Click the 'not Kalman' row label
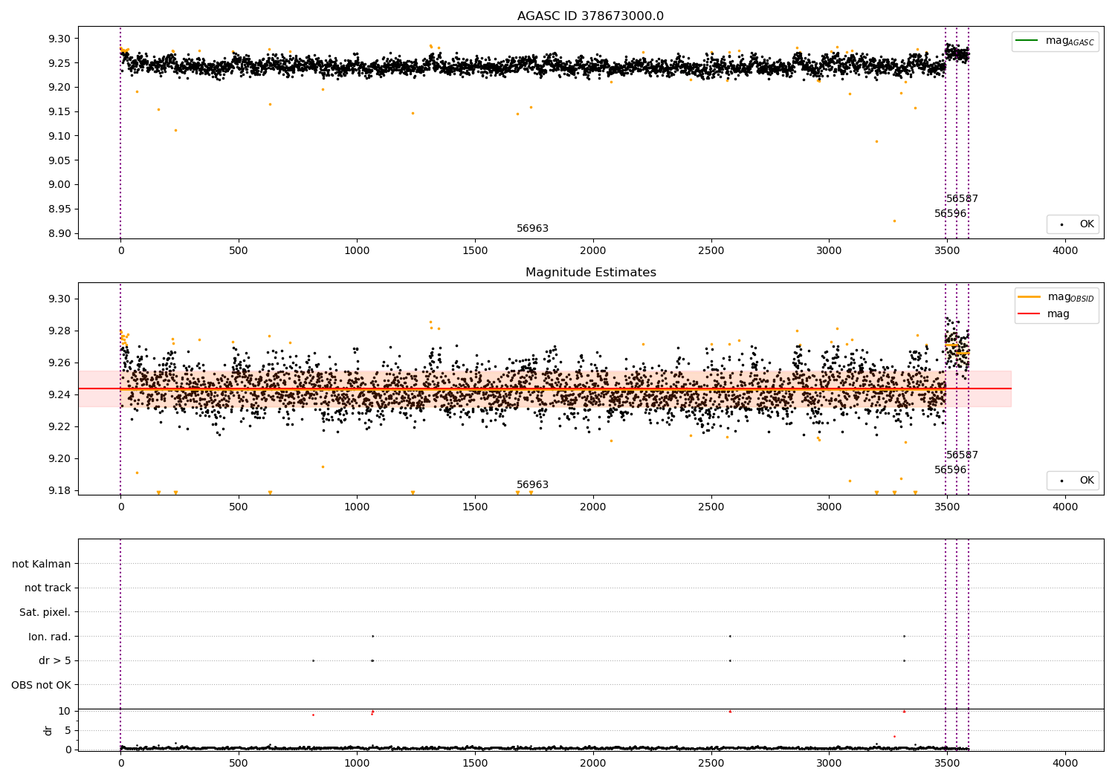This screenshot has height=780, width=1115. [x=42, y=564]
